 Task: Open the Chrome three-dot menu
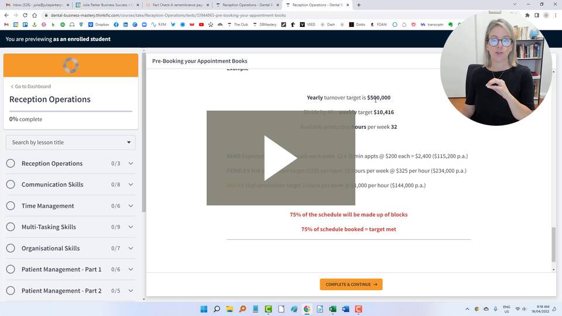click(556, 15)
